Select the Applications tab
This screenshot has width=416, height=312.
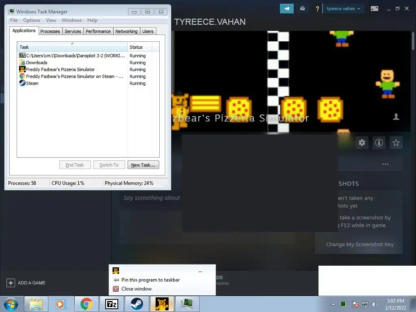(x=24, y=30)
